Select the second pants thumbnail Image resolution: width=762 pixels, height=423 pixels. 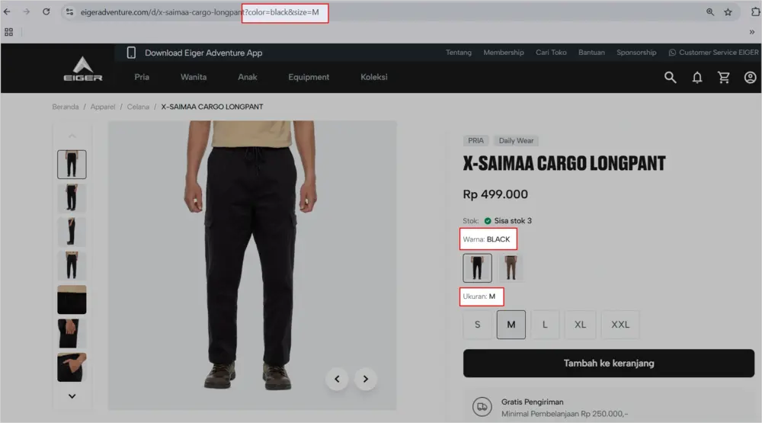pos(72,198)
